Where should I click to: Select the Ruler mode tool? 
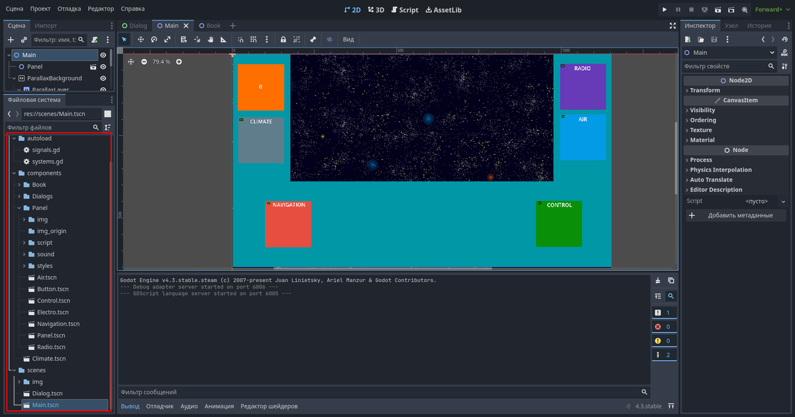223,40
